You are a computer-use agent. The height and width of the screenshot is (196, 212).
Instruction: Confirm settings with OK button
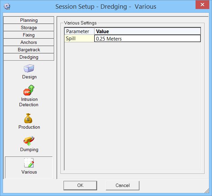pos(80,186)
